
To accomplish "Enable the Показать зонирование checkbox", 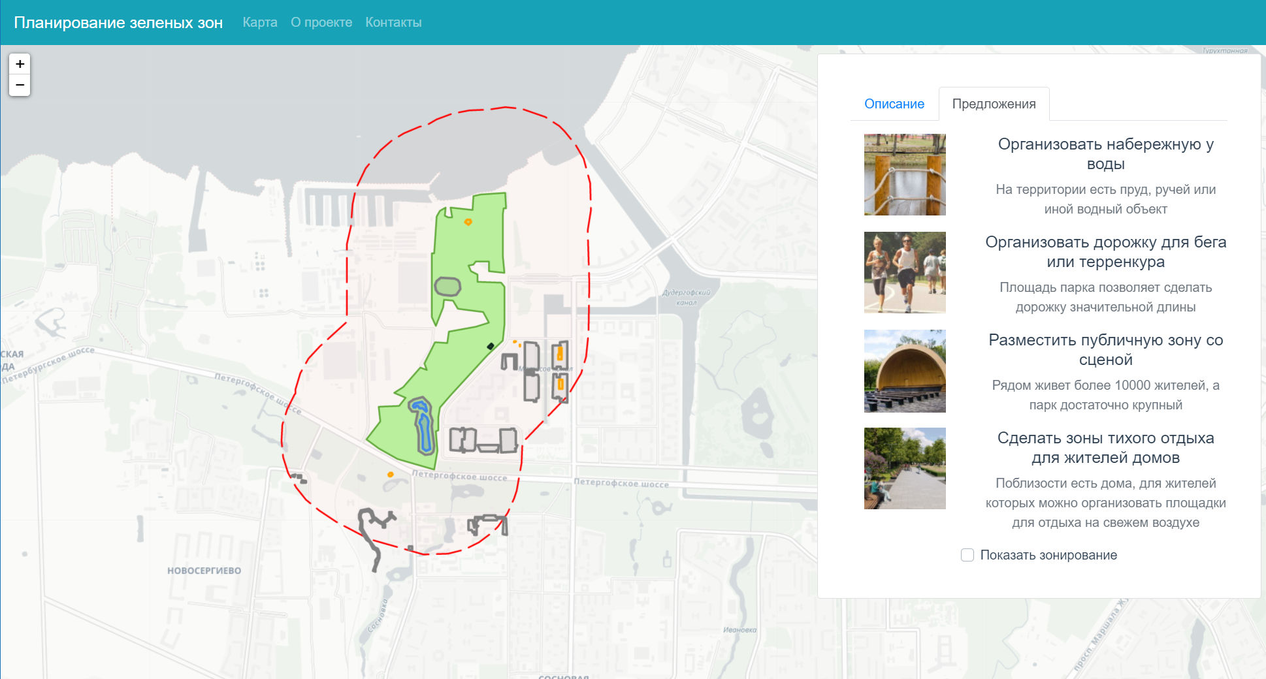I will tap(967, 555).
